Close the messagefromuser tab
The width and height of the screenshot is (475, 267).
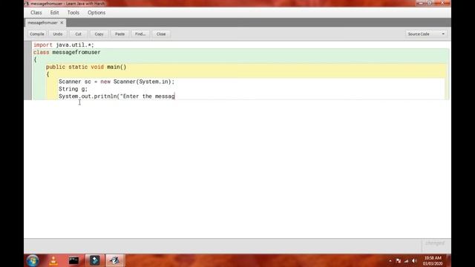(62, 23)
